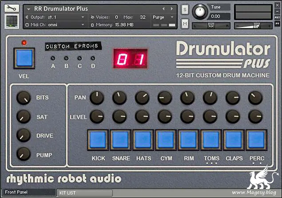Screen dimensions: 282x198
Task: Click the CYM pan knob
Action: click(x=165, y=98)
